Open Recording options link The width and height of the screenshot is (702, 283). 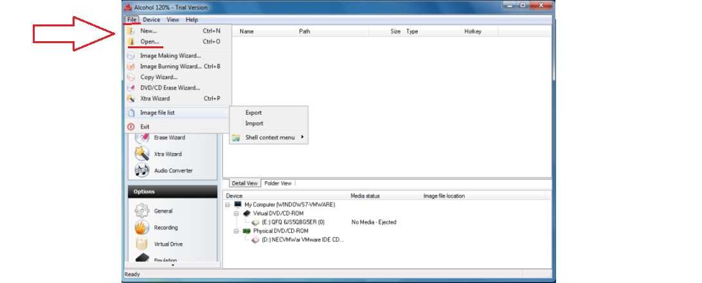click(x=166, y=228)
